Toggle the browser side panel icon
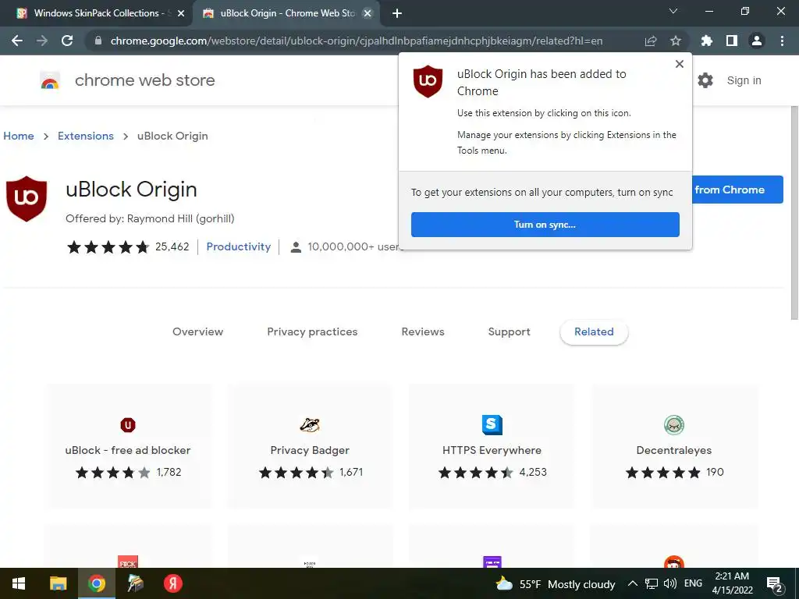Viewport: 799px width, 599px height. 732,41
